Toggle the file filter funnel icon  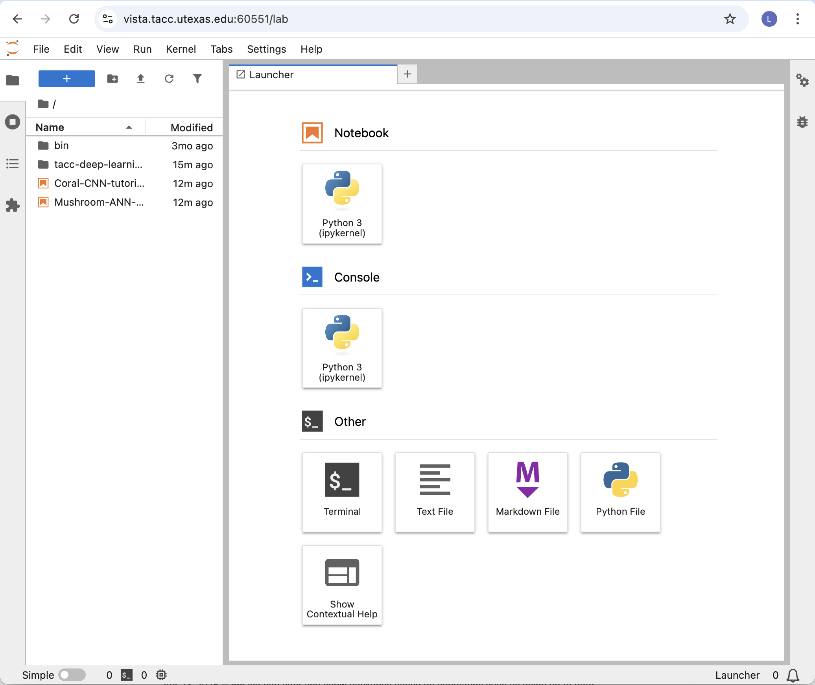pos(197,79)
